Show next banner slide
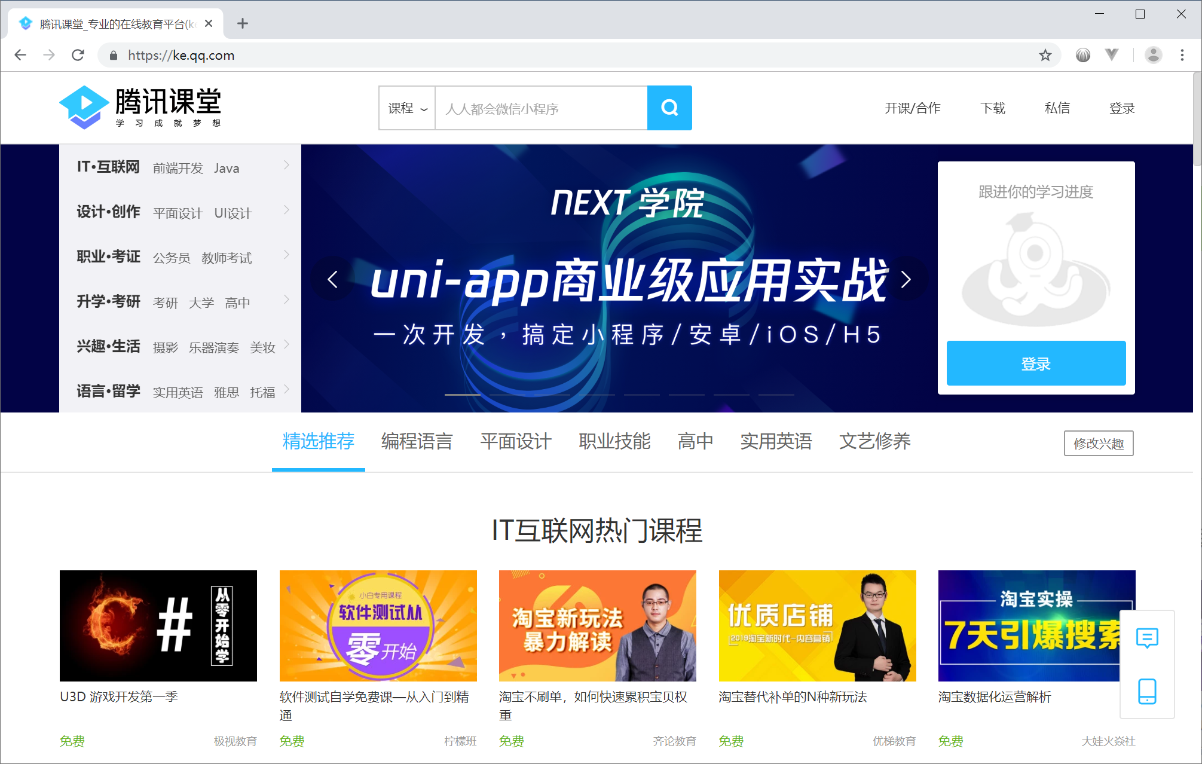 pos(906,279)
